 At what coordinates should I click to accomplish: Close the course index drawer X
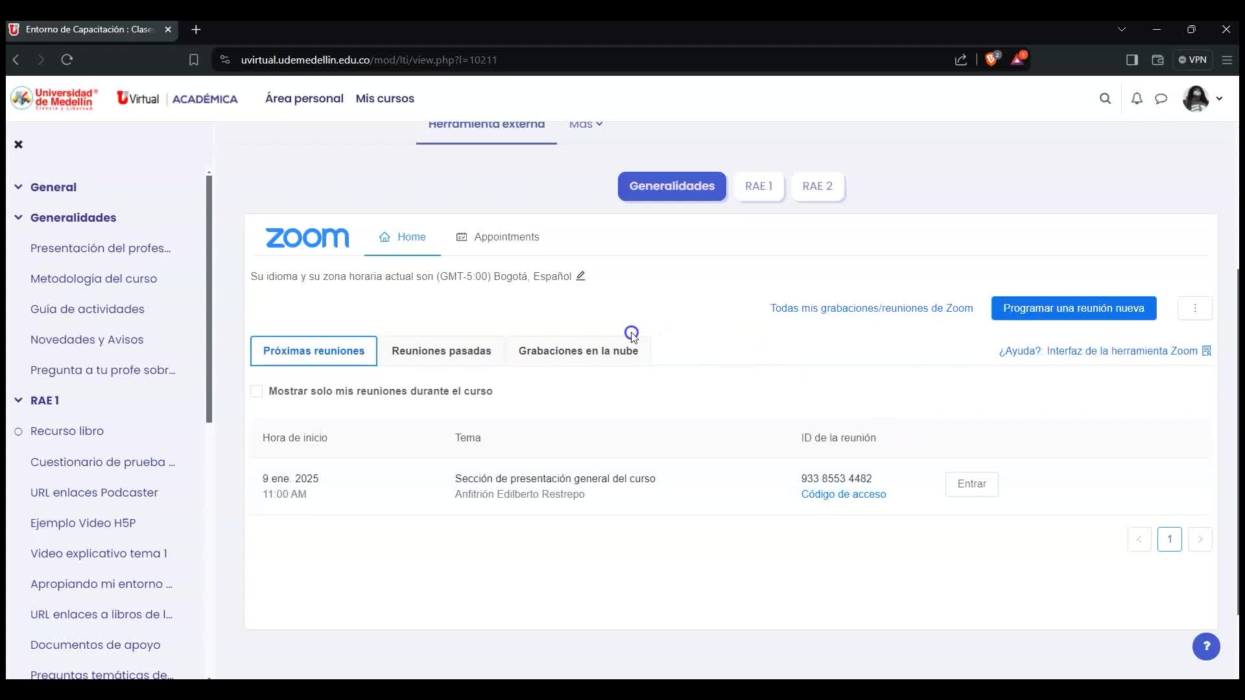(18, 144)
